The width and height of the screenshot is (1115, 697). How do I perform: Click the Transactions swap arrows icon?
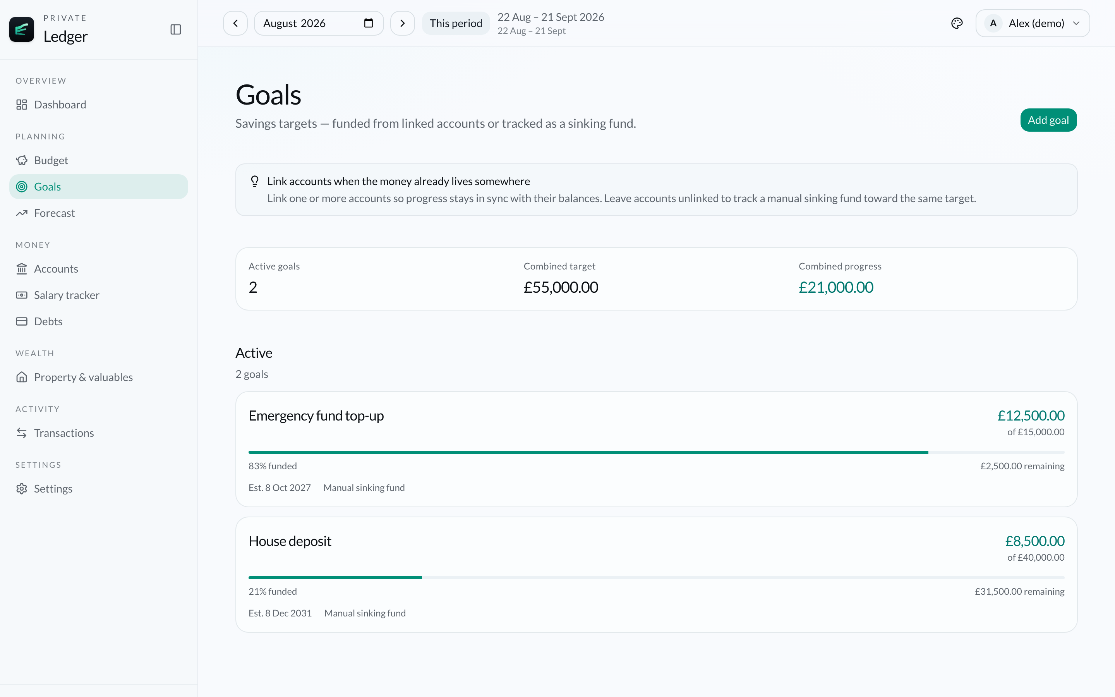(22, 433)
